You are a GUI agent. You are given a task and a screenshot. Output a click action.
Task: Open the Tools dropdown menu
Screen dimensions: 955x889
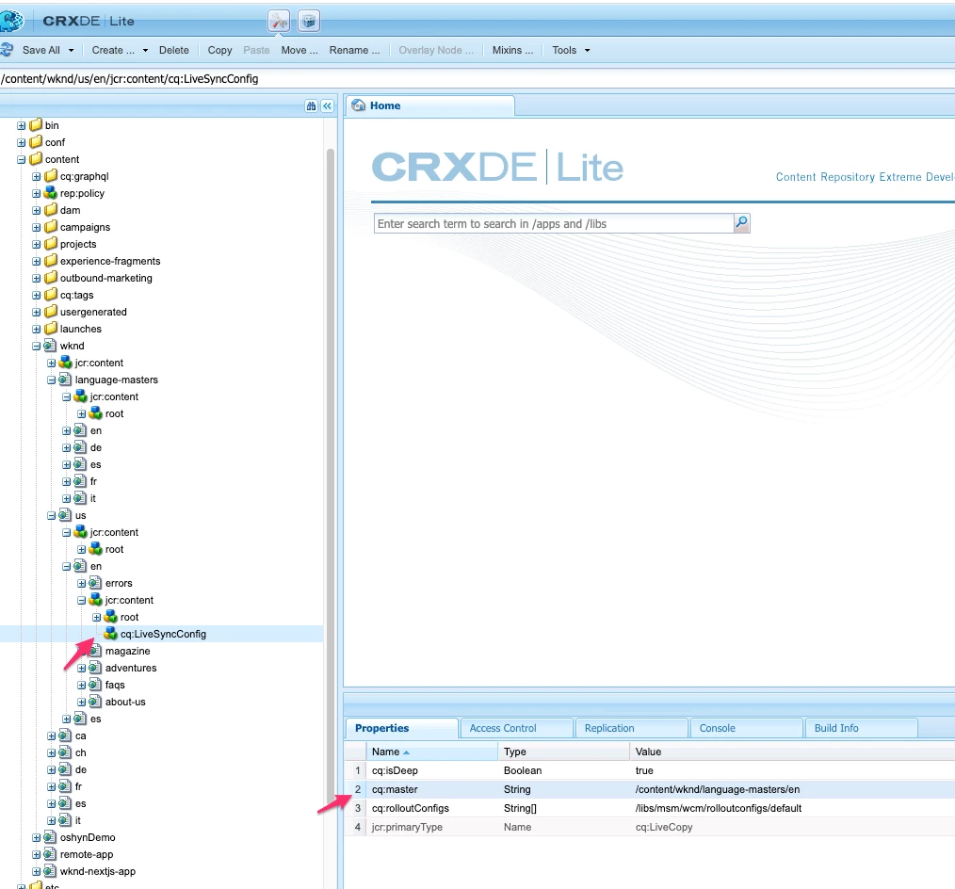(571, 51)
